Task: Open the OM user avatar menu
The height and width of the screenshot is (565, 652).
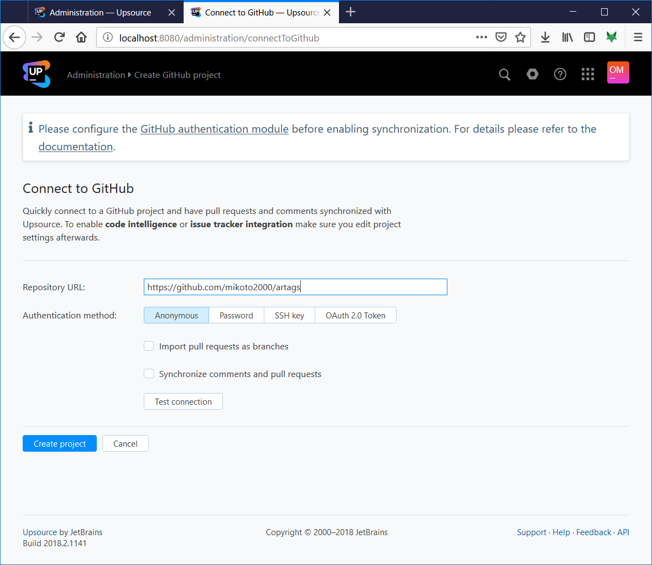Action: point(618,72)
